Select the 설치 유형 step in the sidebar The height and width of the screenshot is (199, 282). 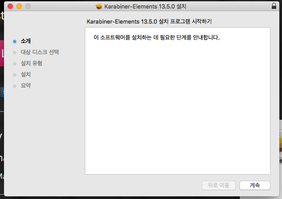pos(32,64)
